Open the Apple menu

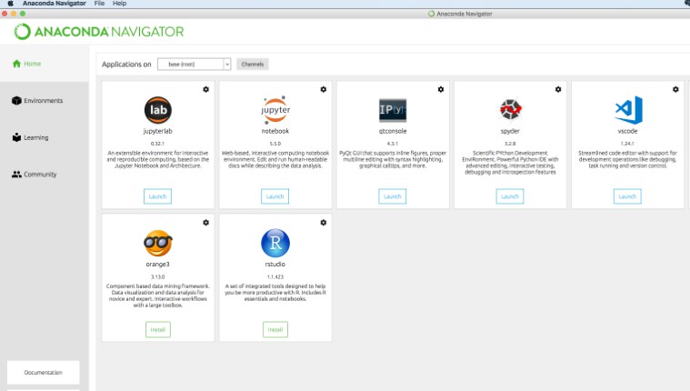point(11,3)
